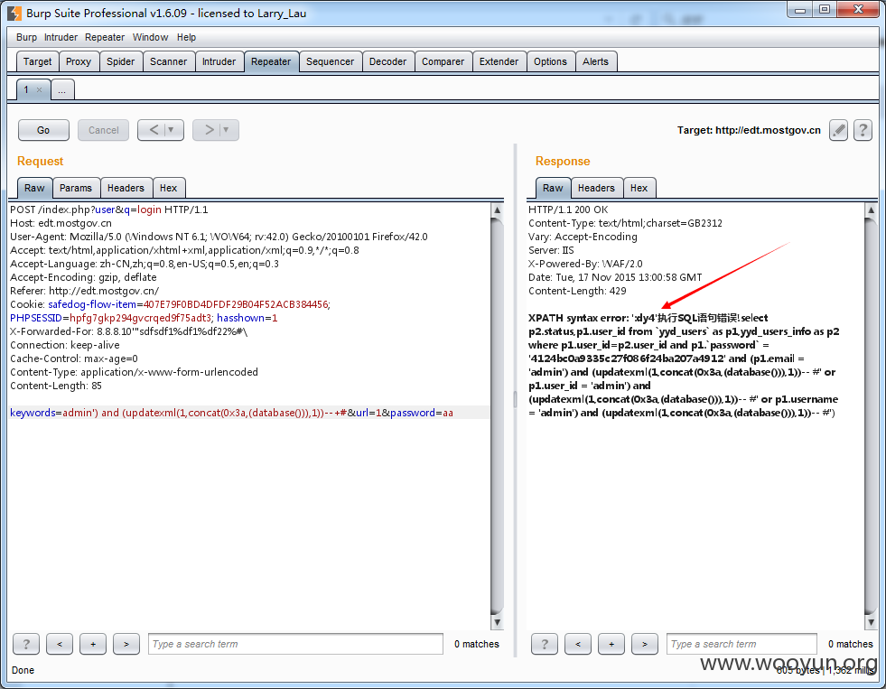Show the request Headers view
This screenshot has width=886, height=689.
(126, 188)
